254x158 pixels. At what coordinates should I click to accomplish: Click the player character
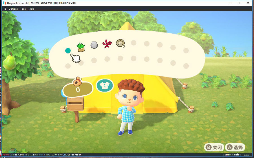click(x=130, y=107)
